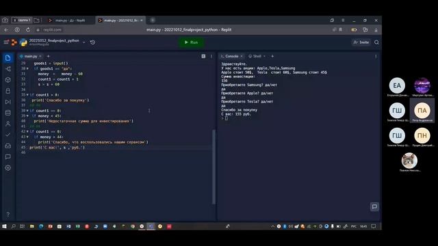Image resolution: width=438 pixels, height=246 pixels.
Task: Collapse the code fold at line 35
Action: (x=27, y=95)
